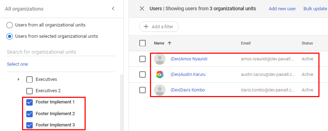Select Users from all organizational units

point(10,25)
